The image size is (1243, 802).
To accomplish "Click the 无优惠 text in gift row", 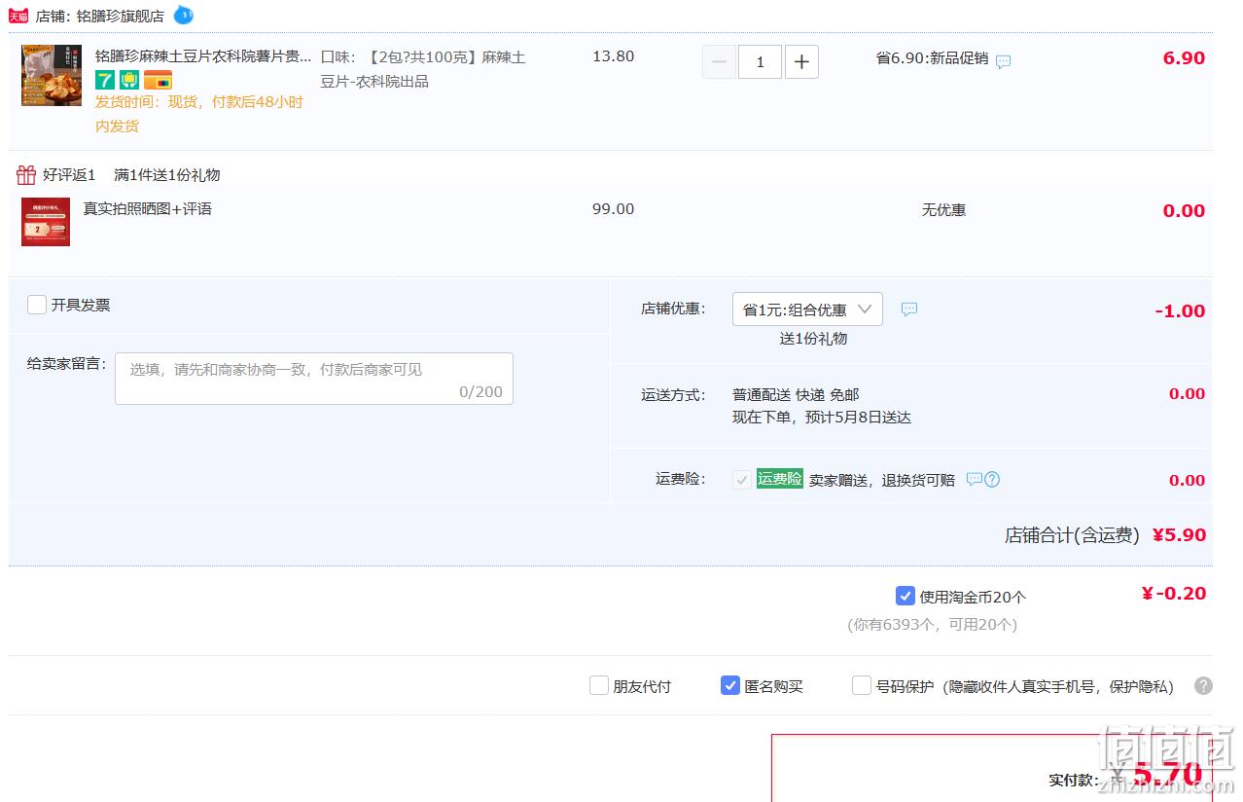I will pos(943,210).
